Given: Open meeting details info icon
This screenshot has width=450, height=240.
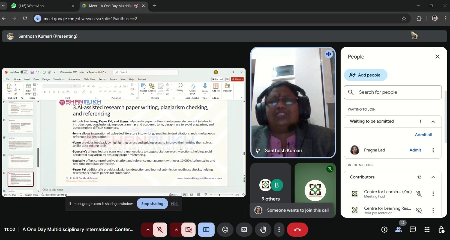Looking at the screenshot, I should click(384, 230).
